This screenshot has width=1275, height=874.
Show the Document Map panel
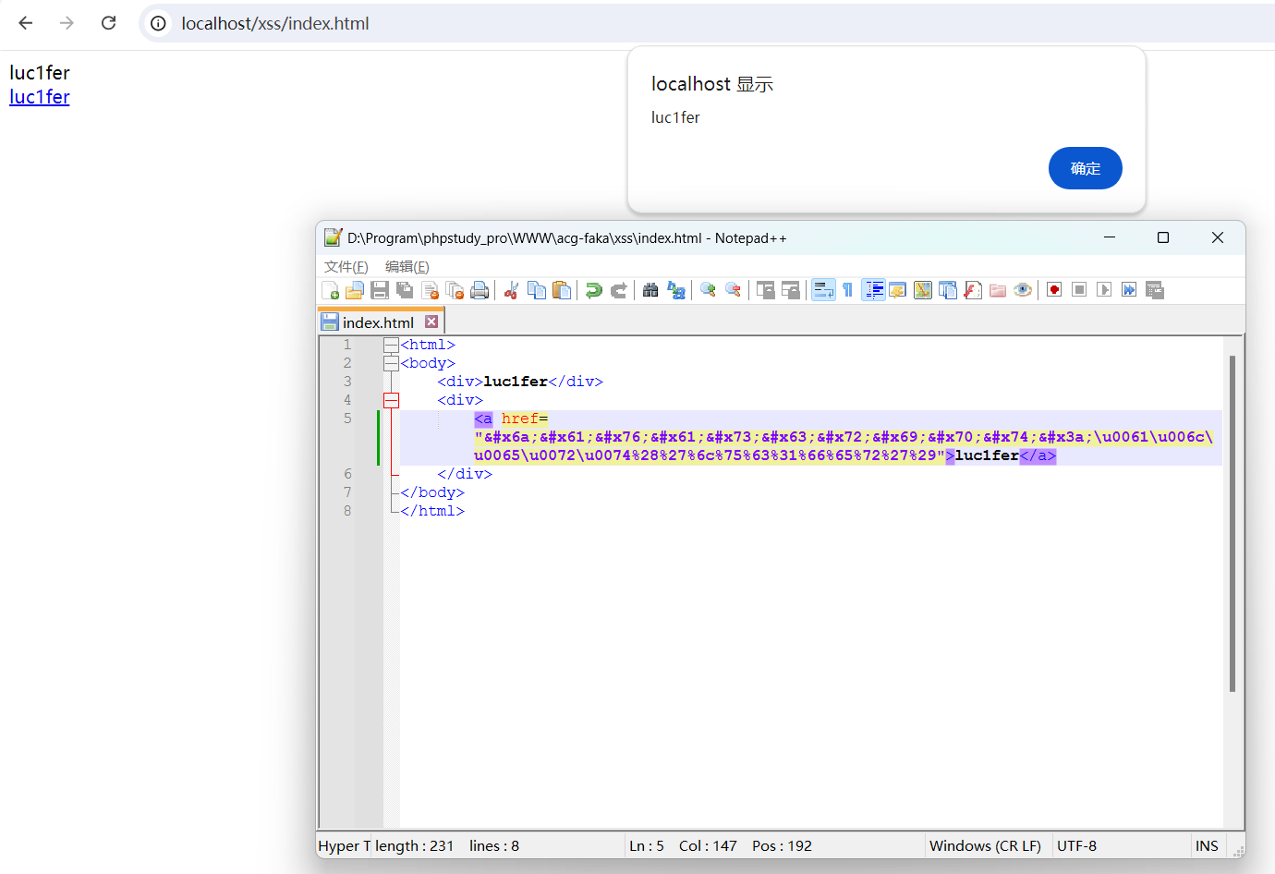coord(922,290)
